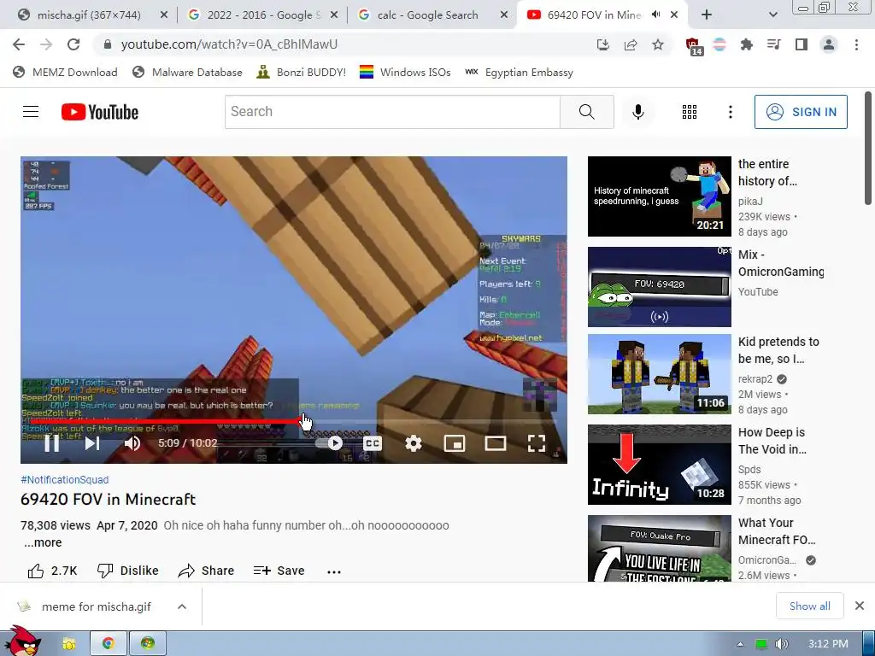This screenshot has width=875, height=656.
Task: Switch to theater mode icon
Action: [x=496, y=443]
